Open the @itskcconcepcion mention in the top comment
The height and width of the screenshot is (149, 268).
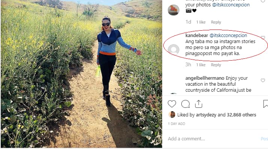coord(231,4)
